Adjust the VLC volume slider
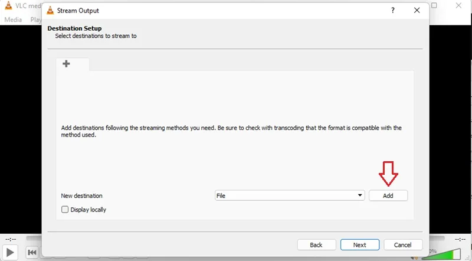The height and width of the screenshot is (261, 472). [441, 255]
